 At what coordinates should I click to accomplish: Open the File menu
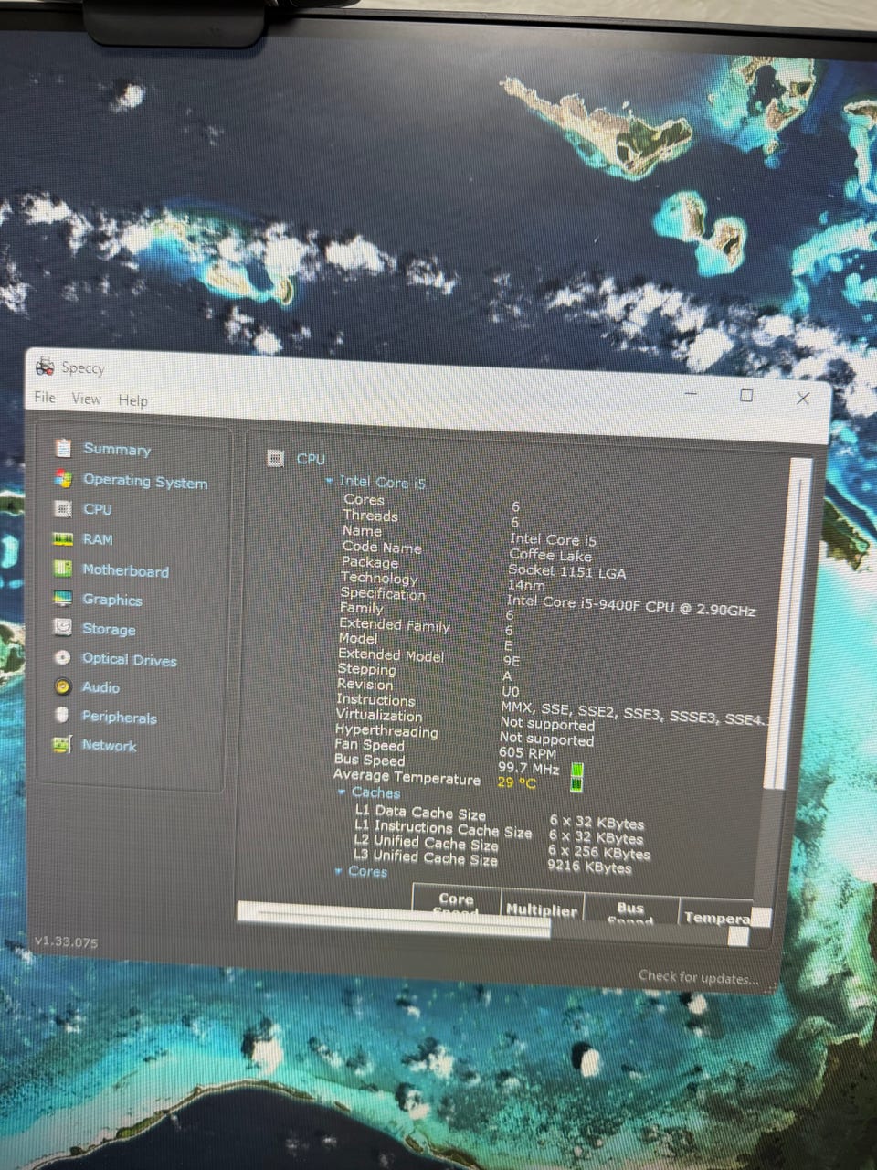[x=45, y=397]
